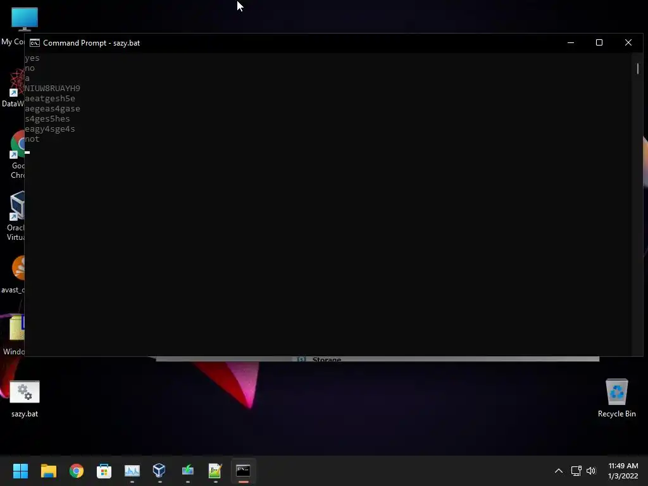The width and height of the screenshot is (648, 486).
Task: Open the volume control in the tray
Action: (591, 471)
